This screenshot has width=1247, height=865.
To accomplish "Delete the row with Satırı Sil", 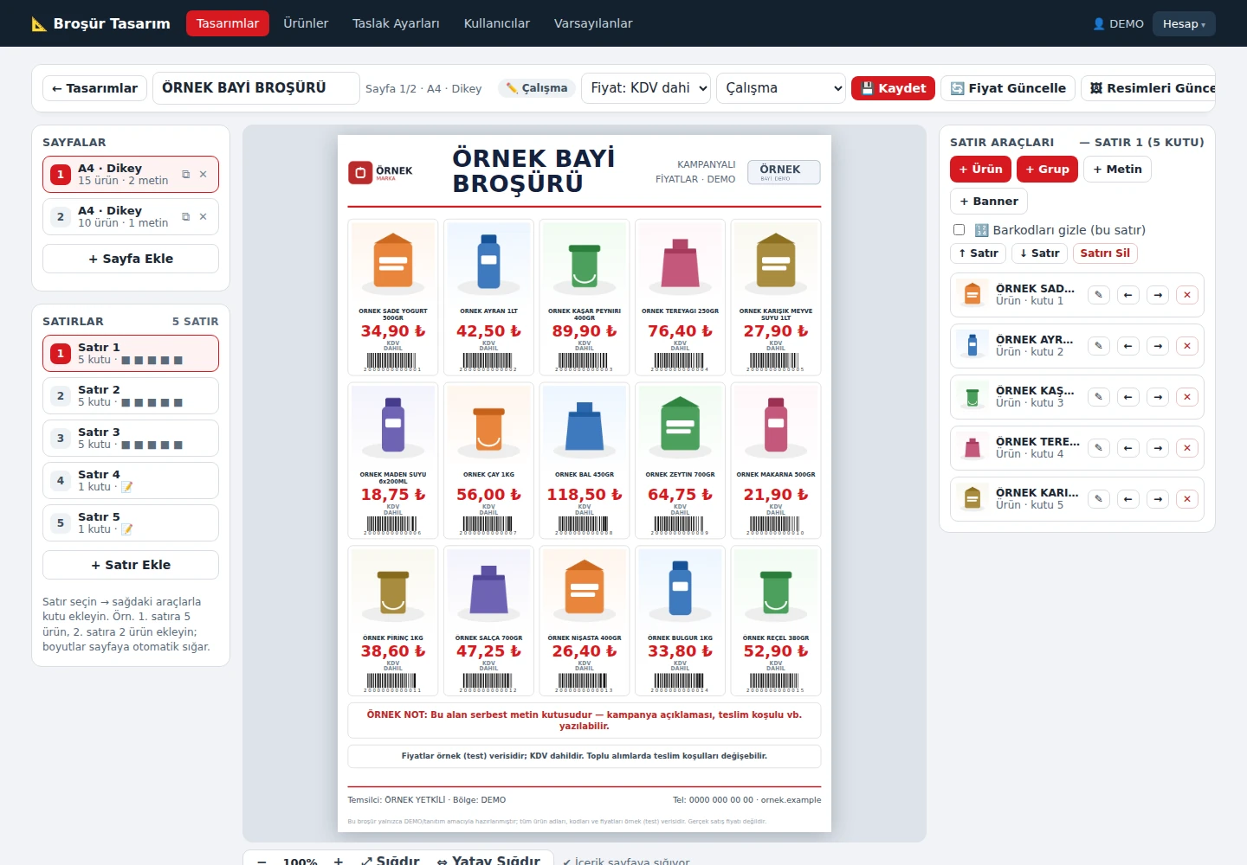I will (1105, 253).
